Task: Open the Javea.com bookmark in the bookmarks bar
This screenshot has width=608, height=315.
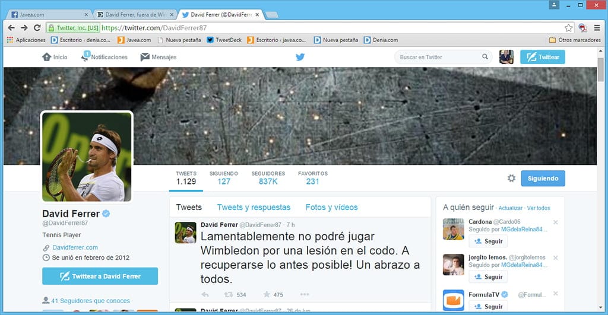Action: (x=134, y=40)
